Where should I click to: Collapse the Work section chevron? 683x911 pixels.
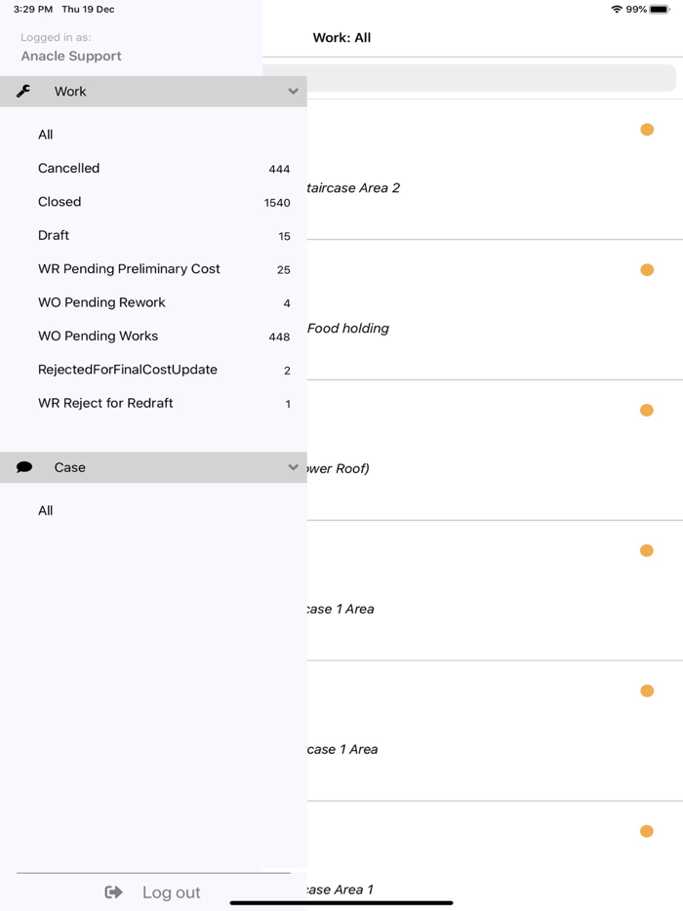(x=293, y=92)
